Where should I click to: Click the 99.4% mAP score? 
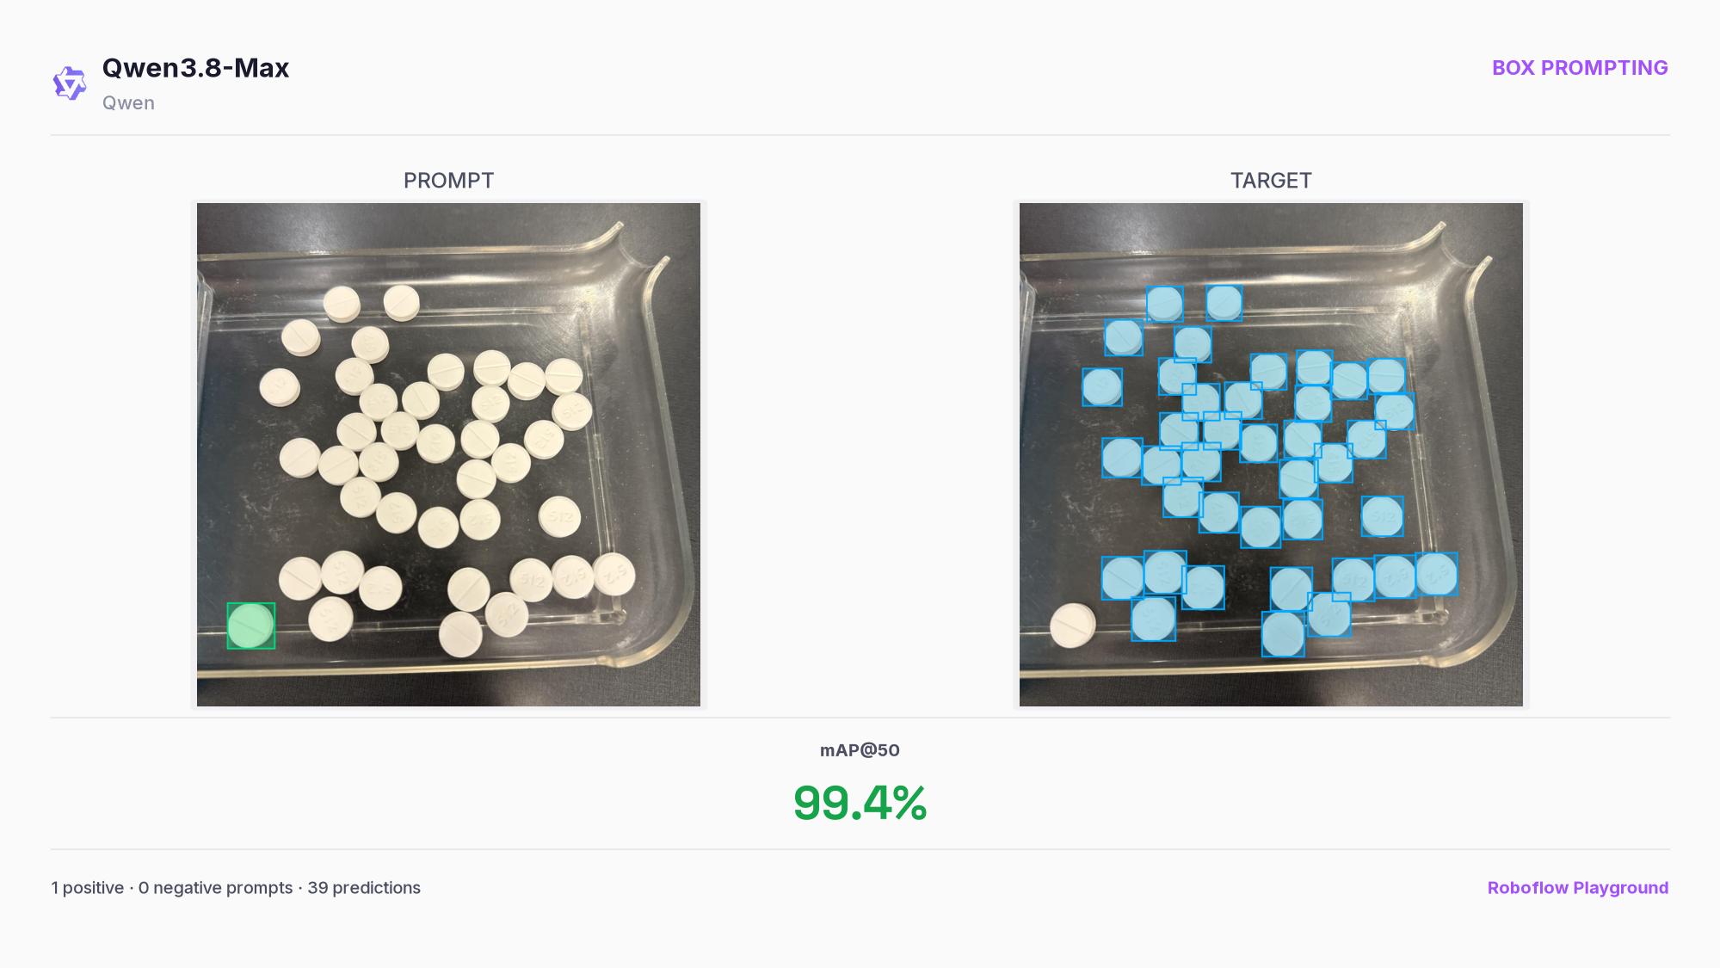tap(860, 803)
